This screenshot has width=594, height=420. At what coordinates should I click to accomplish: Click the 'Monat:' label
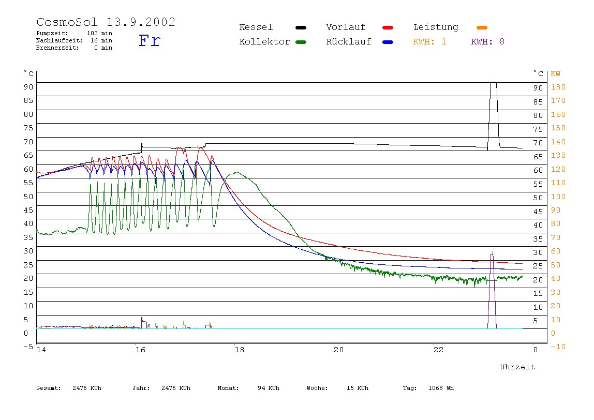pos(228,388)
